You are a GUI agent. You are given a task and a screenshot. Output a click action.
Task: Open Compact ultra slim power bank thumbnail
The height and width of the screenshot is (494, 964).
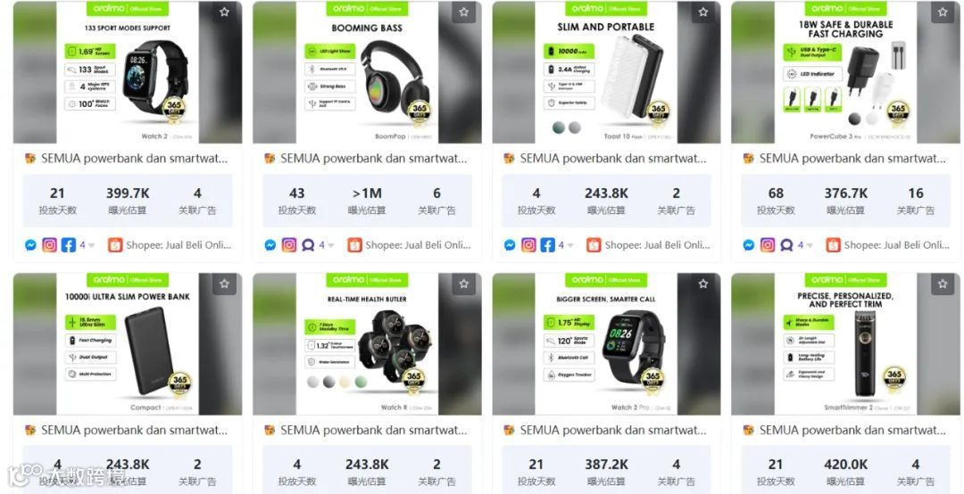click(128, 344)
